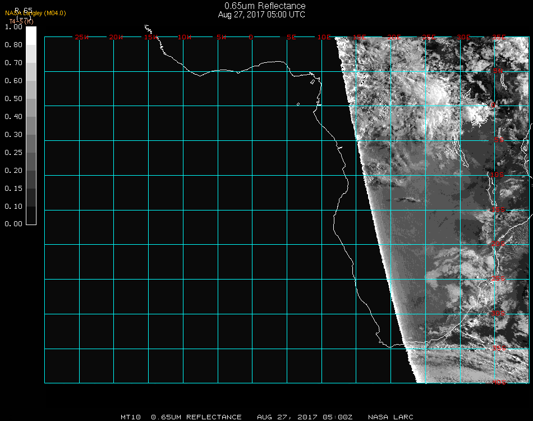This screenshot has width=533, height=421.
Task: Click the 5E longitude label
Action: (291, 37)
